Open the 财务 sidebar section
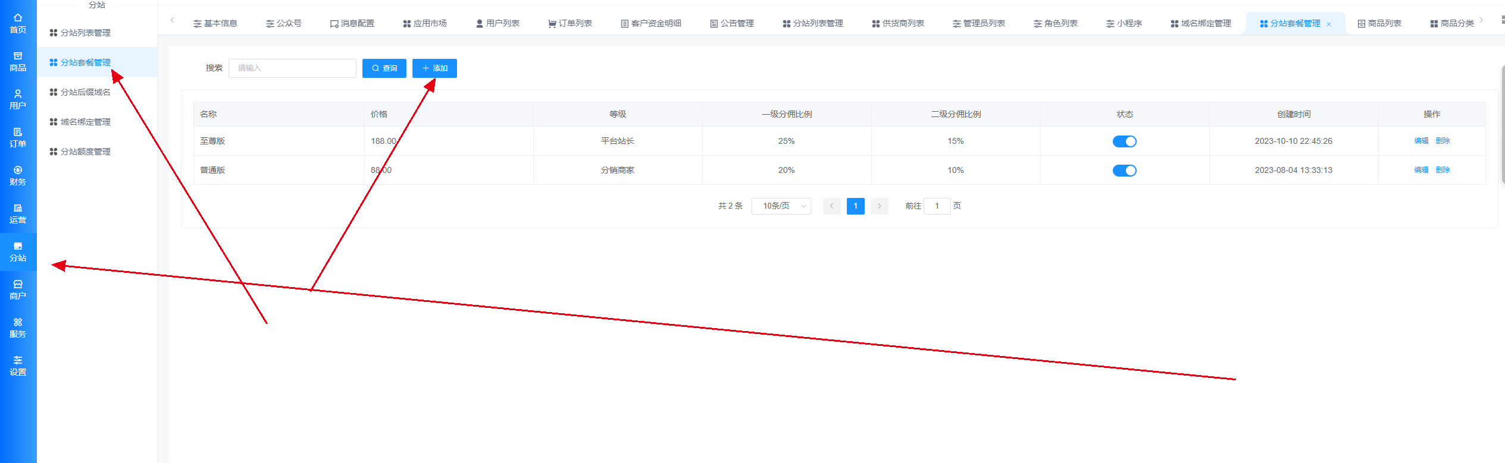The width and height of the screenshot is (1505, 463). point(18,176)
